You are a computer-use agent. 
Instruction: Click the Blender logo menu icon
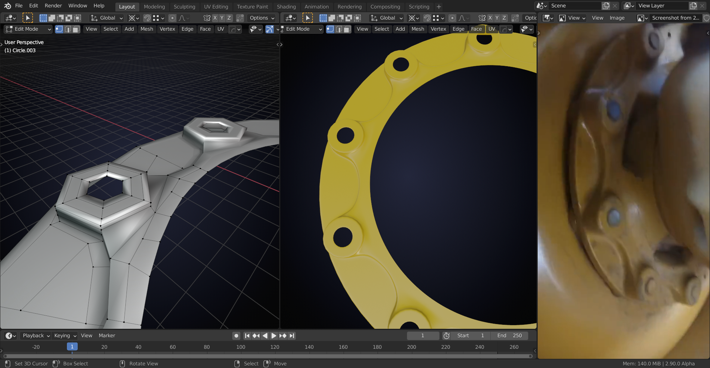pyautogui.click(x=7, y=6)
